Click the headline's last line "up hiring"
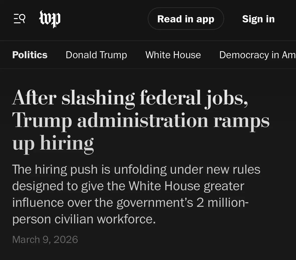 [x=53, y=143]
